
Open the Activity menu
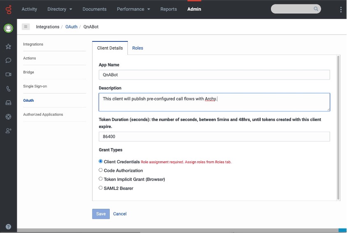pos(29,9)
